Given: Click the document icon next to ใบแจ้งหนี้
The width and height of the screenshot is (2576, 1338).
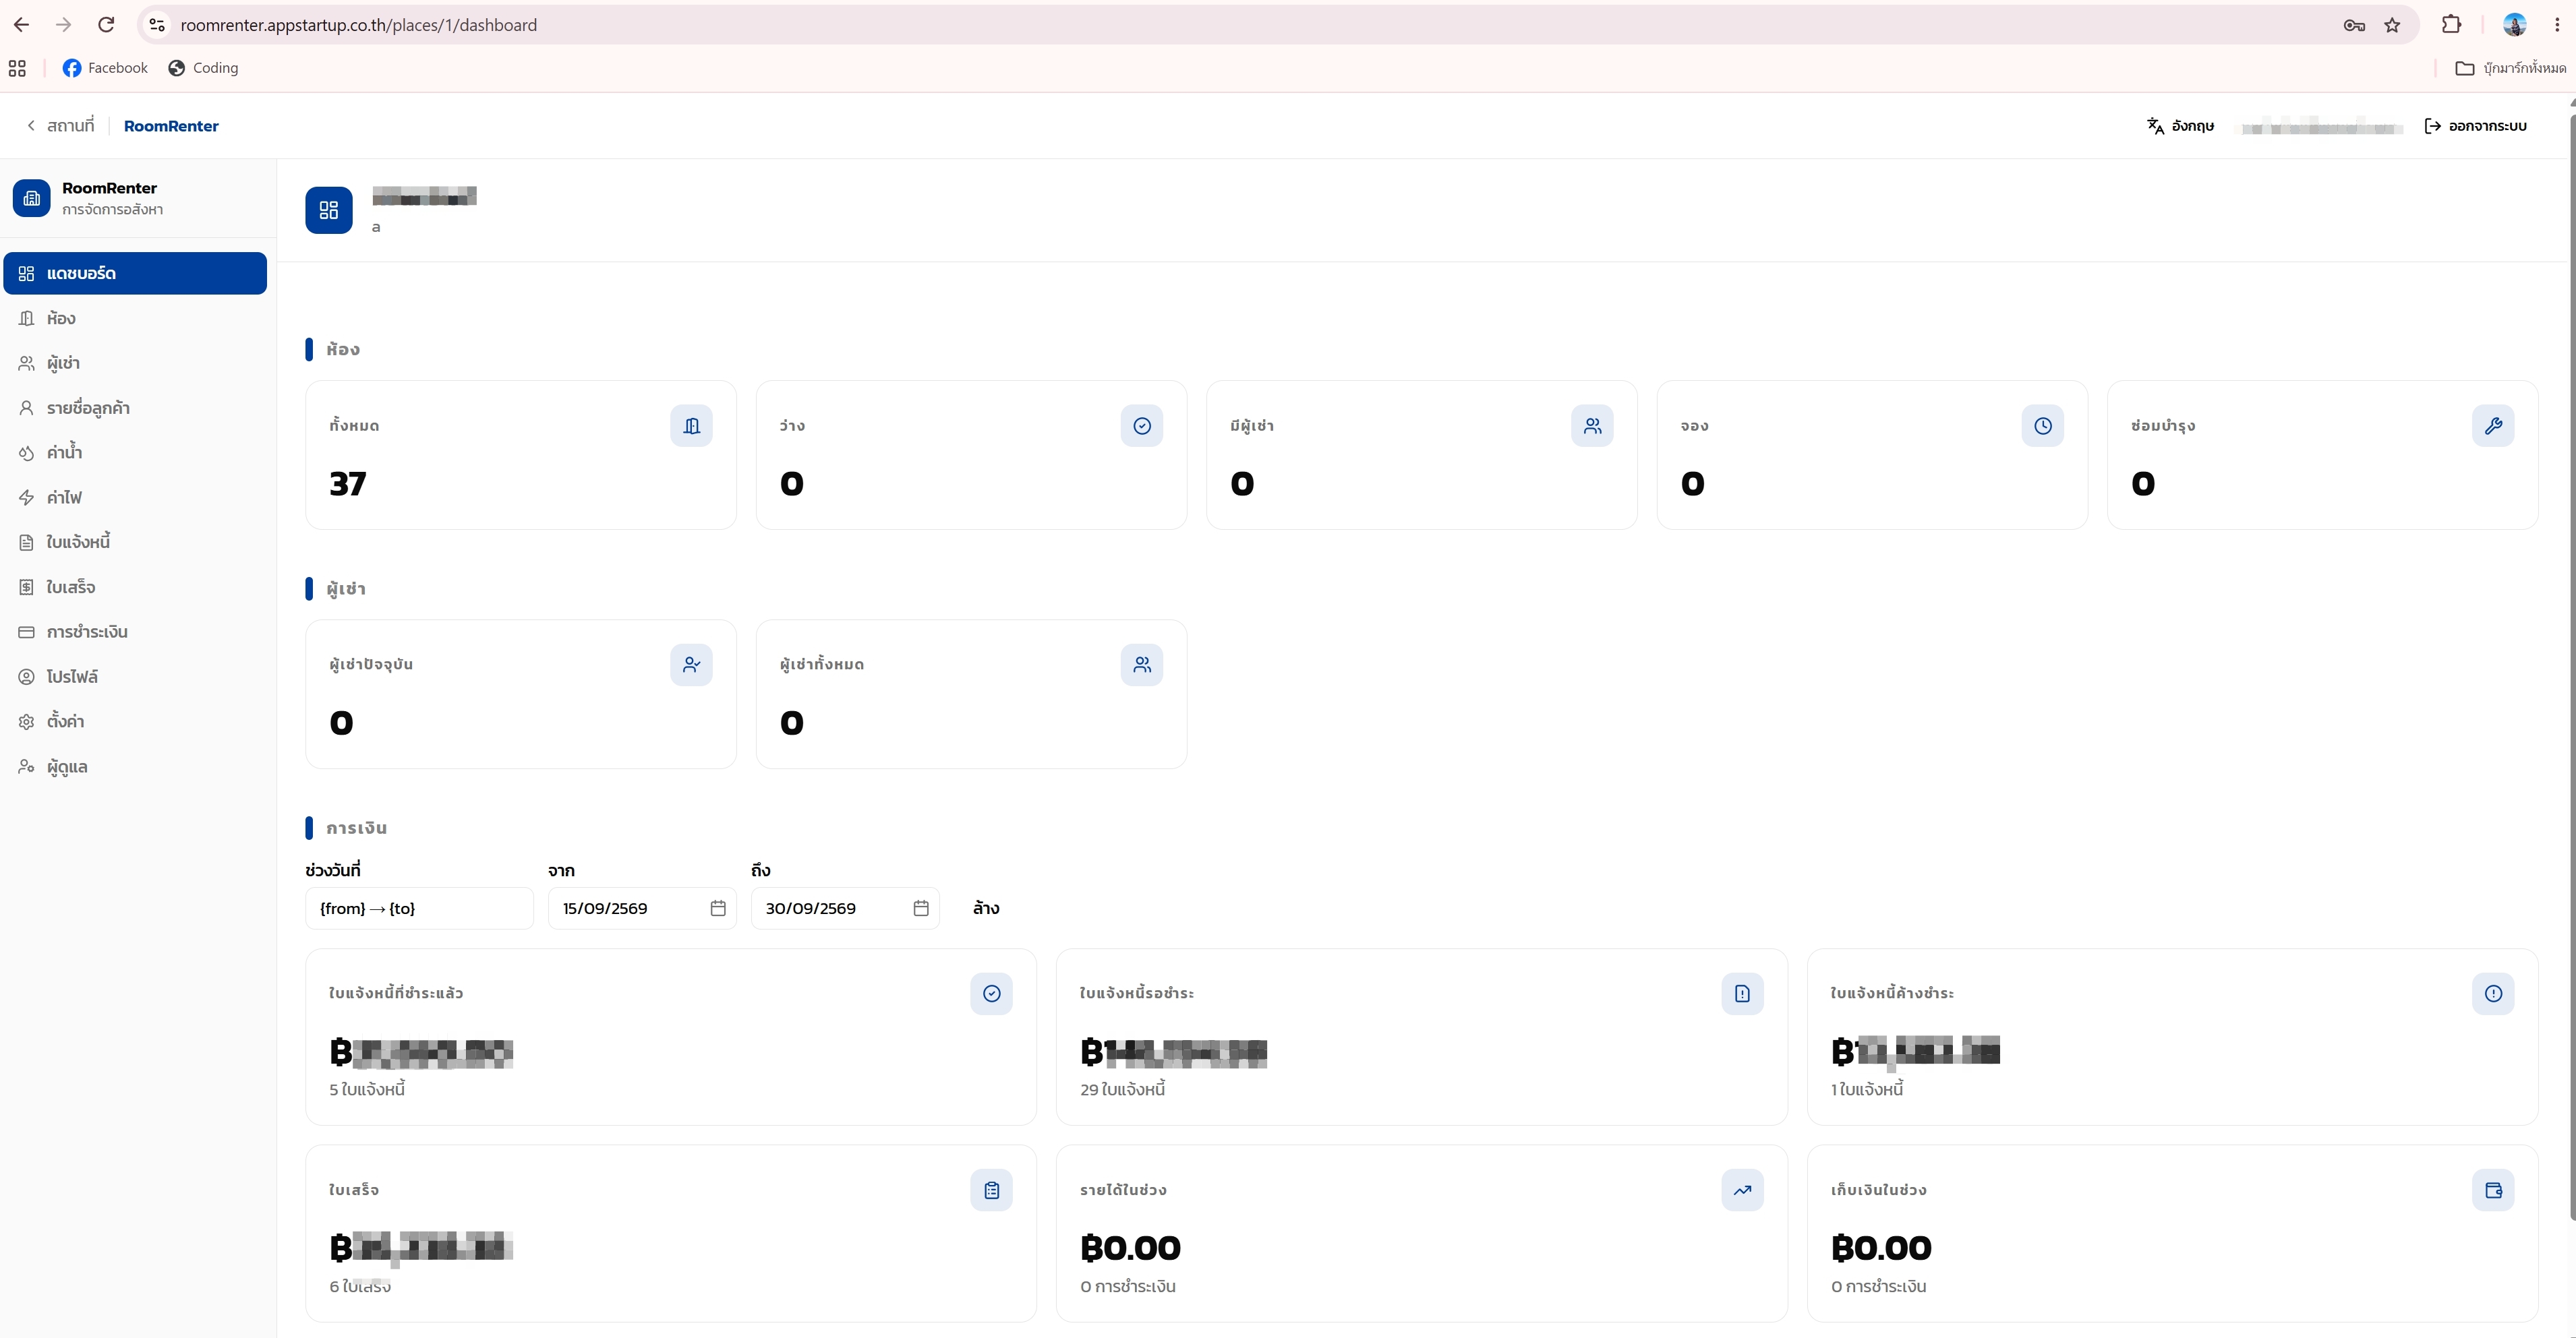Looking at the screenshot, I should pos(27,543).
